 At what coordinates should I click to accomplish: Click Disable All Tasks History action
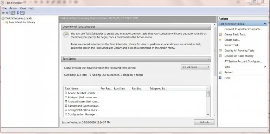[x=239, y=56]
